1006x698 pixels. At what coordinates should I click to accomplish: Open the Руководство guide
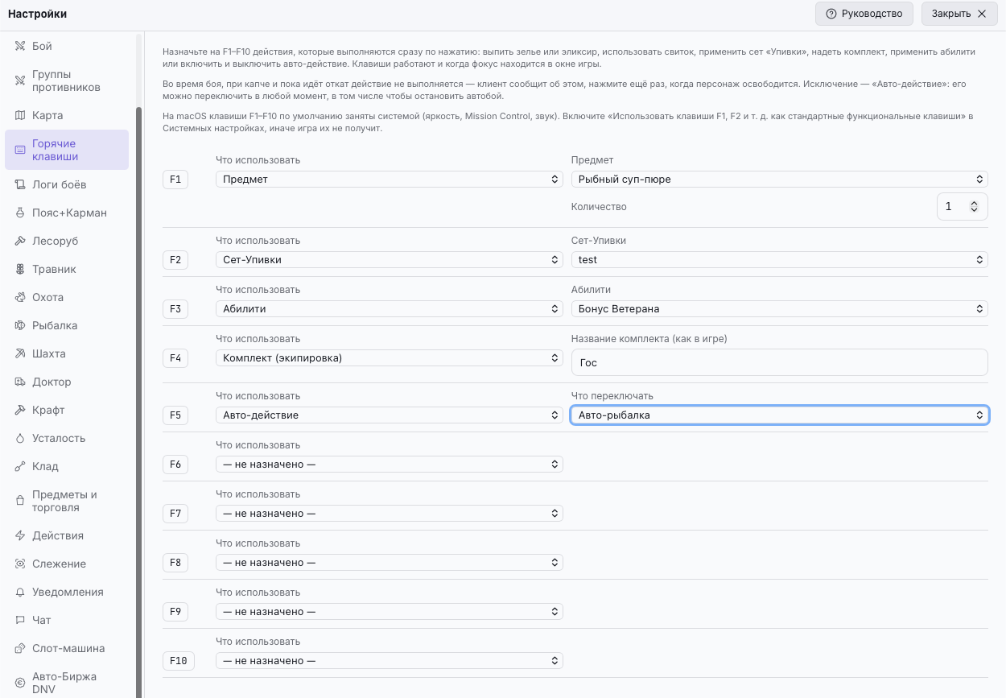864,14
